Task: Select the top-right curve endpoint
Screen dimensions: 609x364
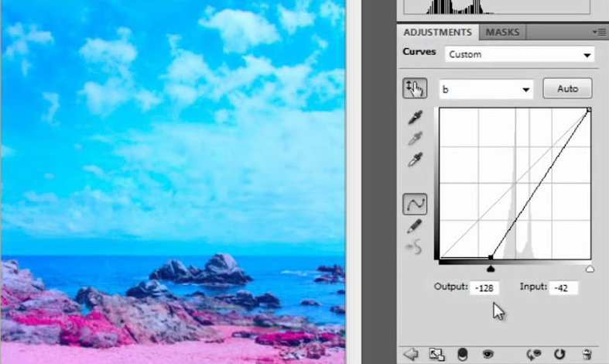Action: pyautogui.click(x=589, y=110)
